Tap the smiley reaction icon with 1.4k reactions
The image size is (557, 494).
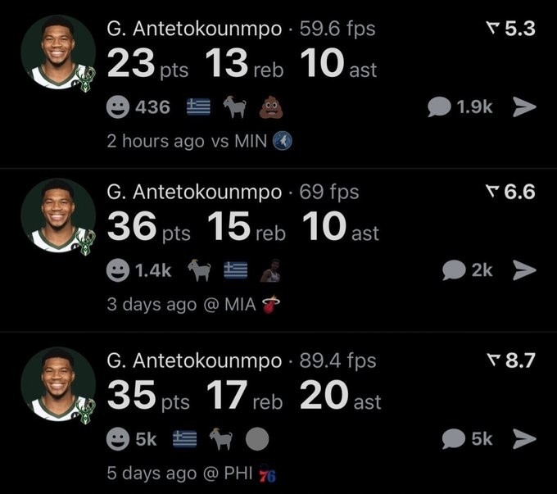(x=118, y=270)
